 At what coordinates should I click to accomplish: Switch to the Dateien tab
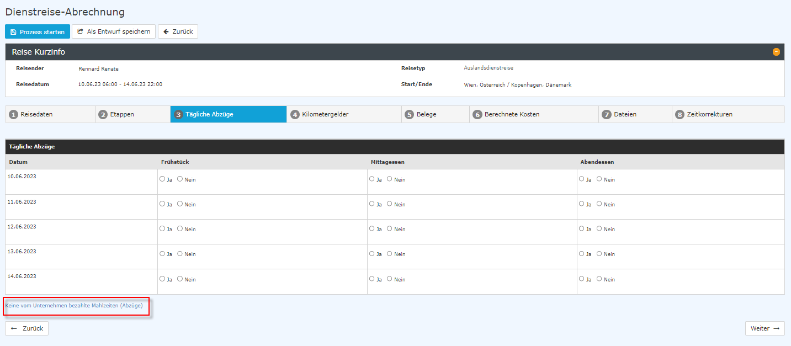click(x=635, y=114)
